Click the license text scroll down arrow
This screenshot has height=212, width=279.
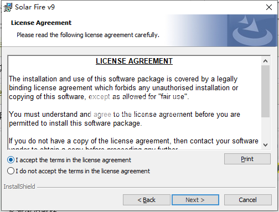(265, 145)
